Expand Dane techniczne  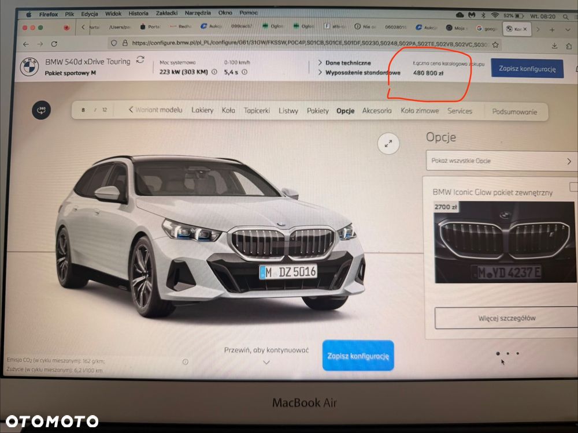[344, 63]
